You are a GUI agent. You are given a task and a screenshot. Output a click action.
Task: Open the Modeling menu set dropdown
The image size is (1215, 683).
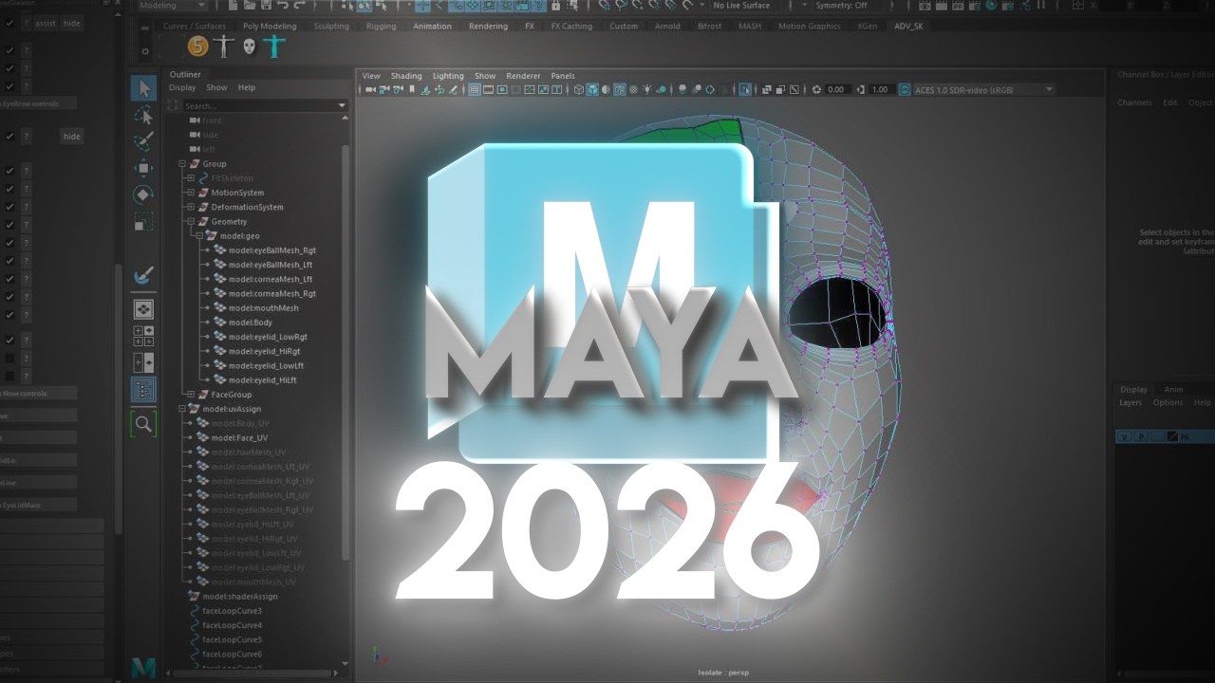169,5
